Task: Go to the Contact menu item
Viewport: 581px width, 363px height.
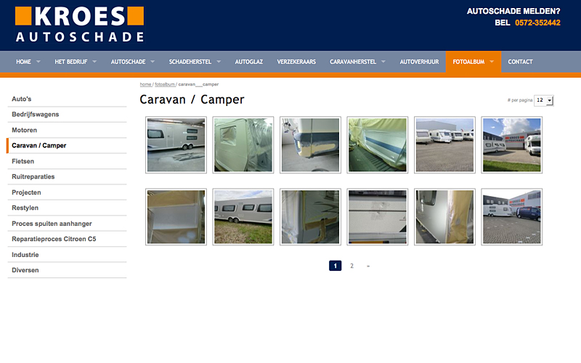Action: click(x=520, y=62)
